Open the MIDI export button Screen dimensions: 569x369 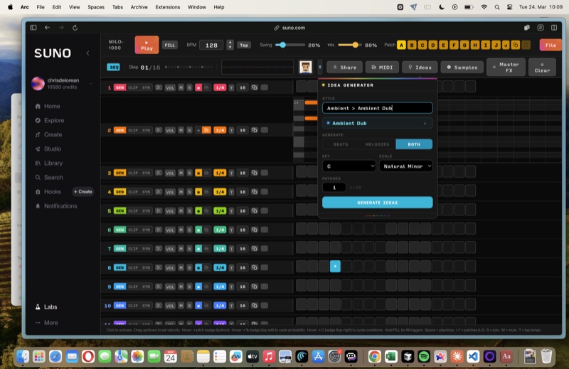(x=382, y=67)
